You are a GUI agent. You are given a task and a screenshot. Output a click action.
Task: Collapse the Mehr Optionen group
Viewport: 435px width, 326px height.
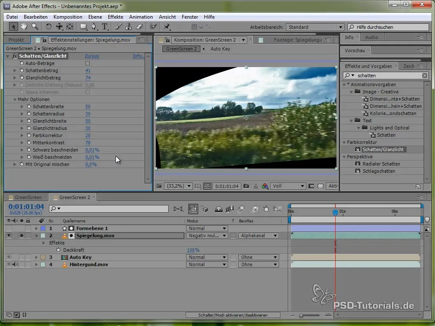pos(15,99)
